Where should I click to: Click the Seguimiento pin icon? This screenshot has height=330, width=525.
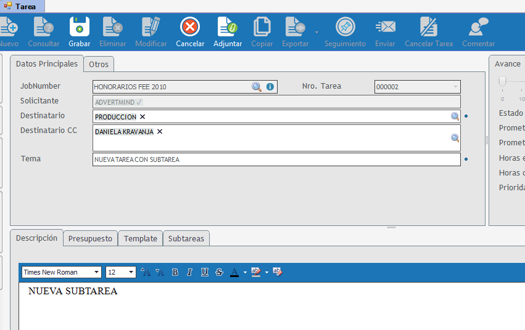point(345,27)
